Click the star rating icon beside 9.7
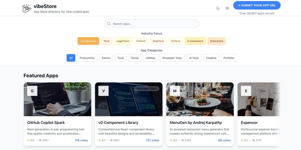 tap(100, 140)
